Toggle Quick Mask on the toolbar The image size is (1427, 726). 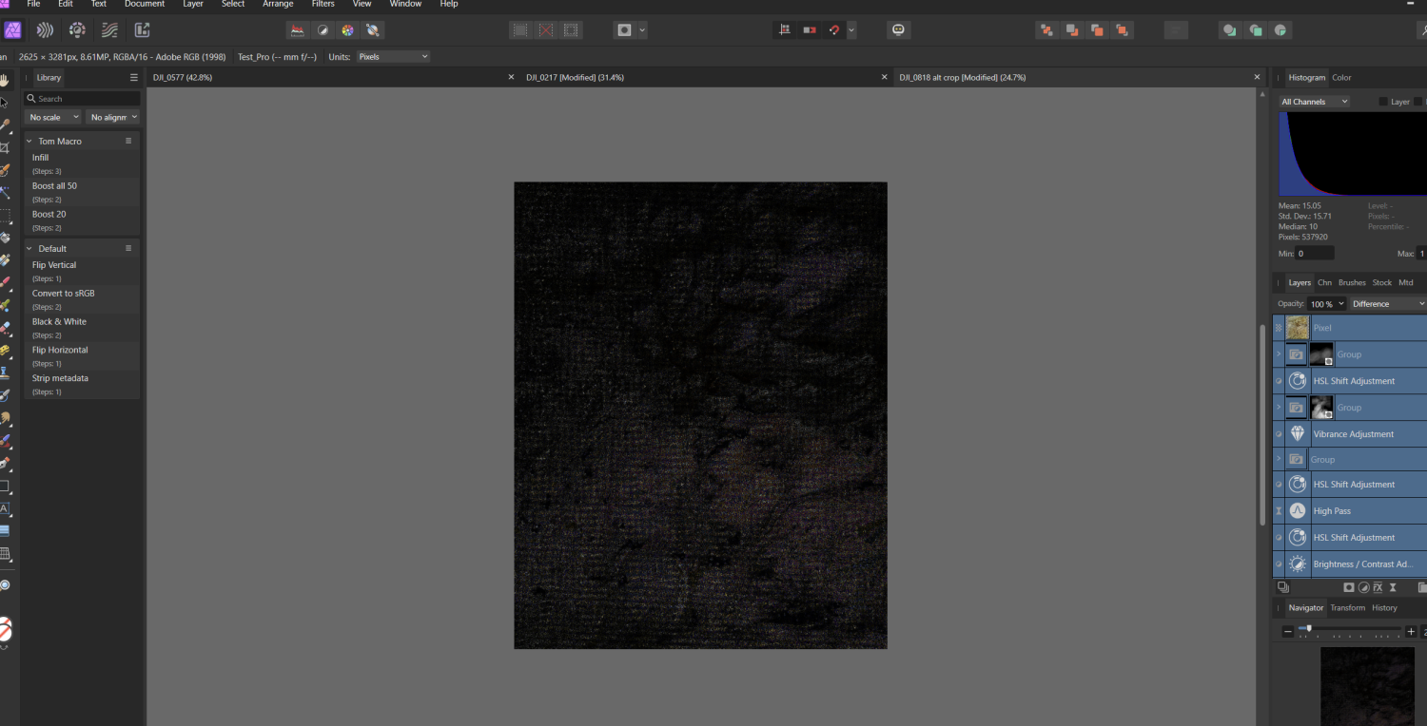click(x=624, y=30)
